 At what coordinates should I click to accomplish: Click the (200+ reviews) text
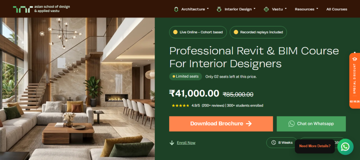click(x=213, y=105)
